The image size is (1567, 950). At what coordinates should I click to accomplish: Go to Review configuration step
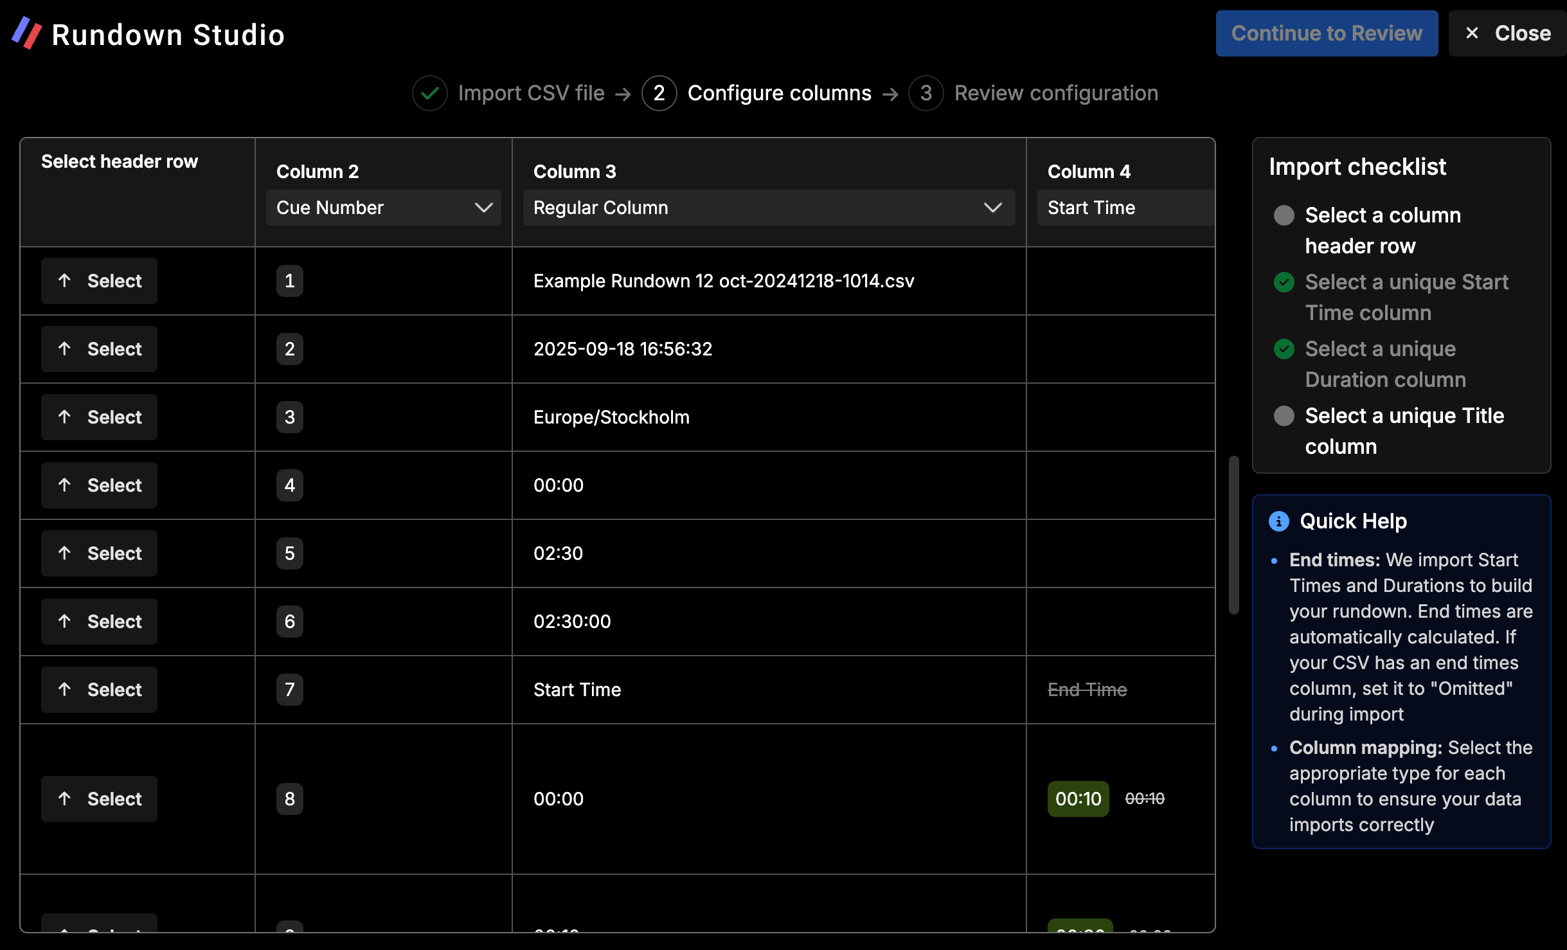[x=1055, y=93]
